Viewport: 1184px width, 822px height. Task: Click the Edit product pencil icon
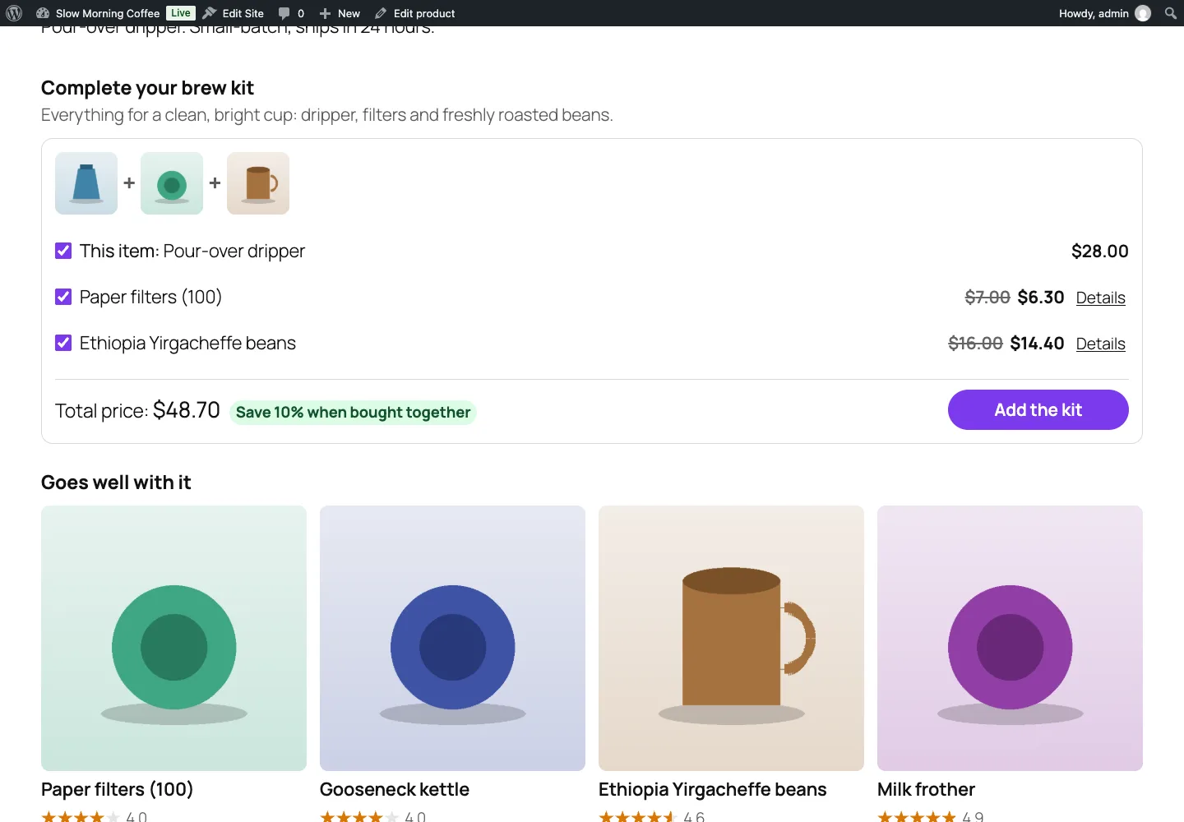pos(381,13)
